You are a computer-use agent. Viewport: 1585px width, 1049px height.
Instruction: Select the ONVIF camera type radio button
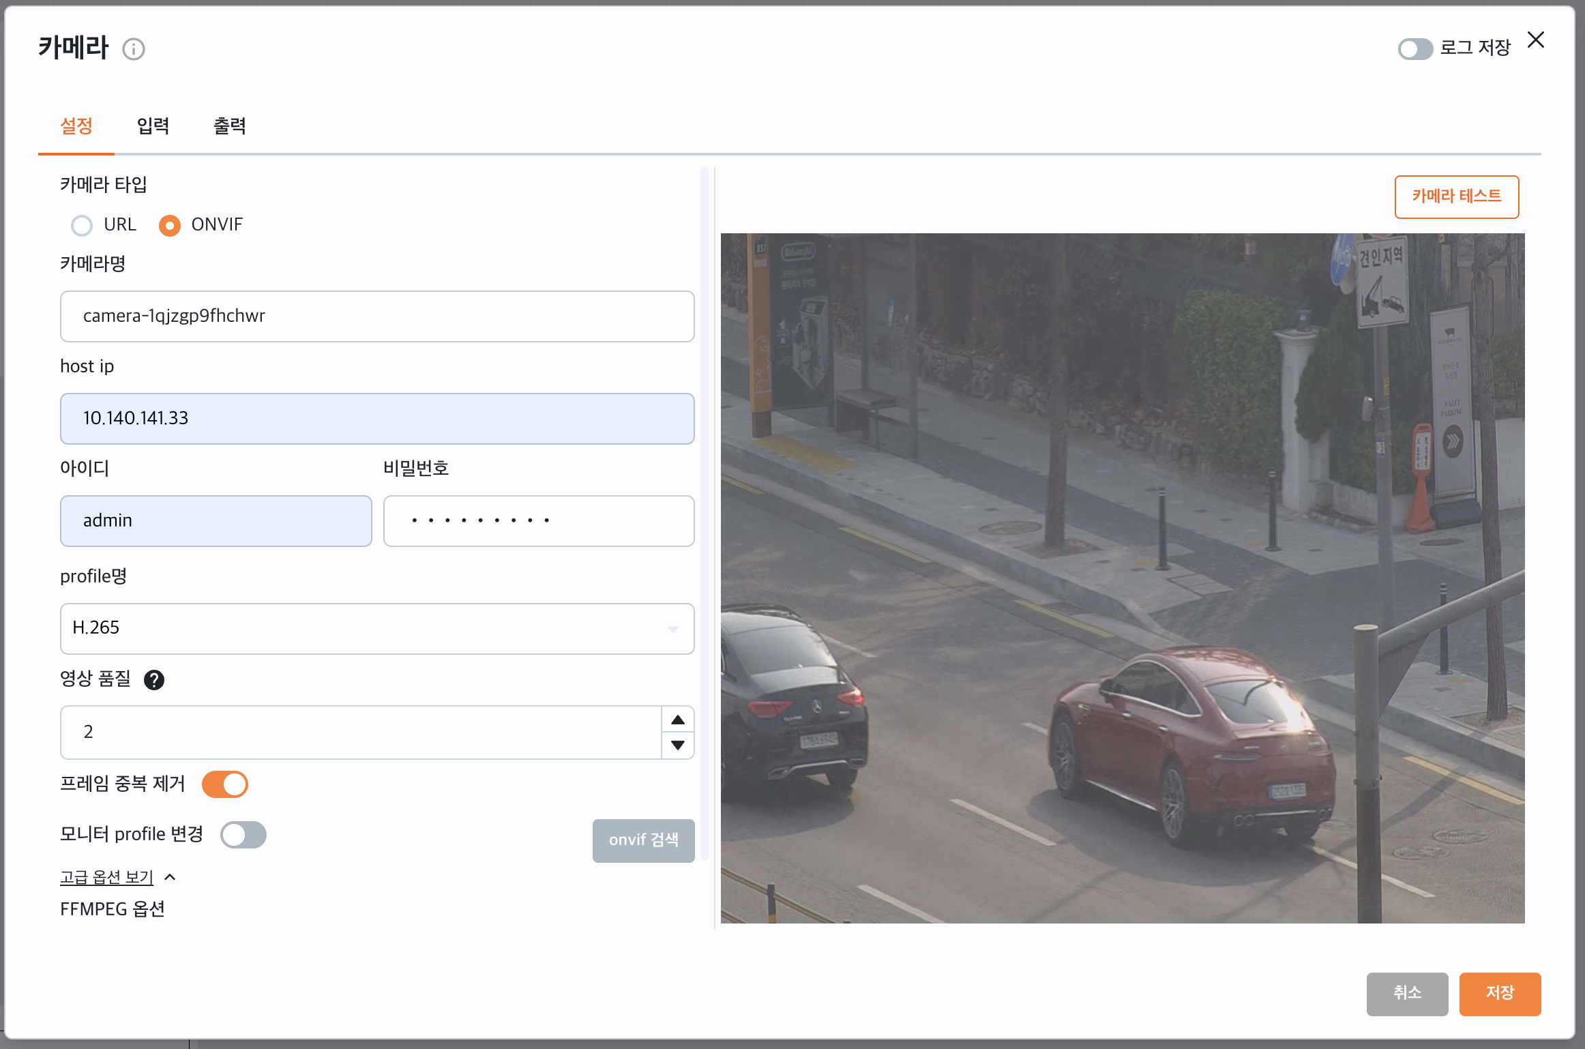170,225
